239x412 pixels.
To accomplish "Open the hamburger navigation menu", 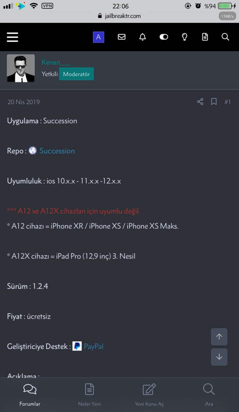I will 13,37.
